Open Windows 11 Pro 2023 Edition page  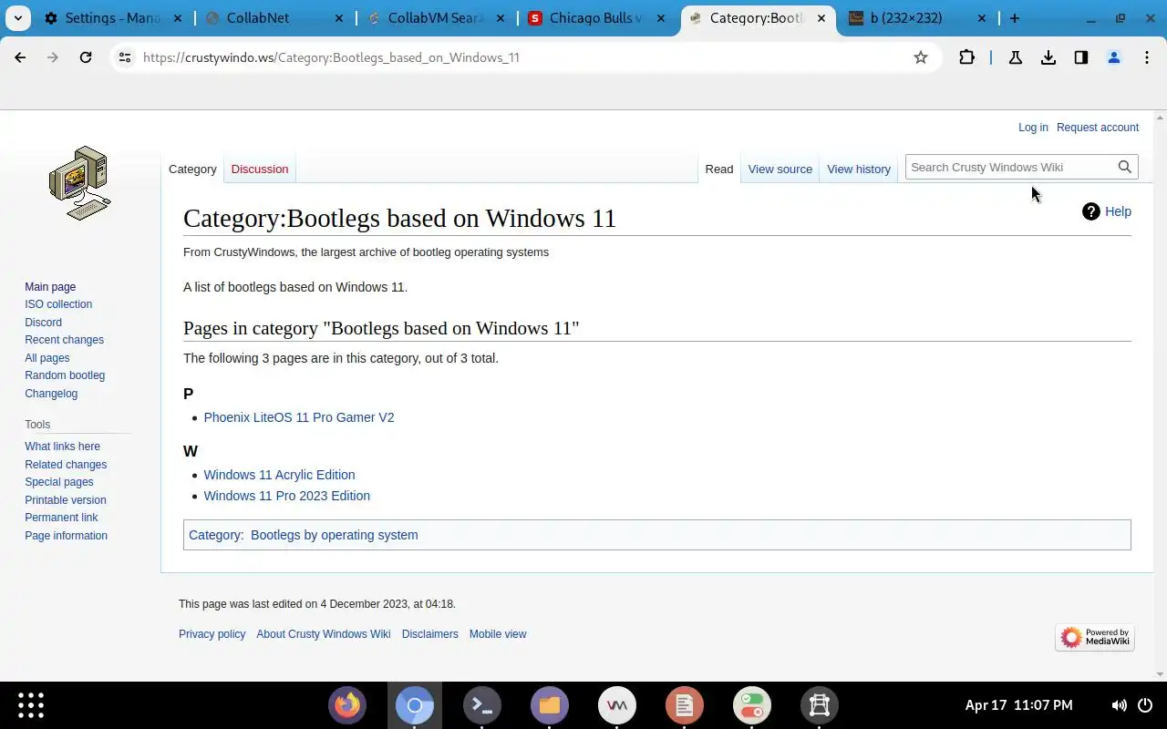click(x=286, y=496)
